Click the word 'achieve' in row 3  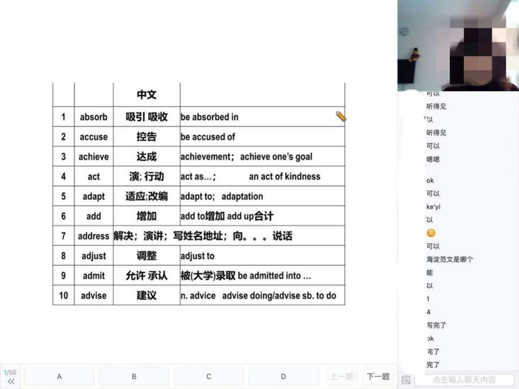(93, 156)
